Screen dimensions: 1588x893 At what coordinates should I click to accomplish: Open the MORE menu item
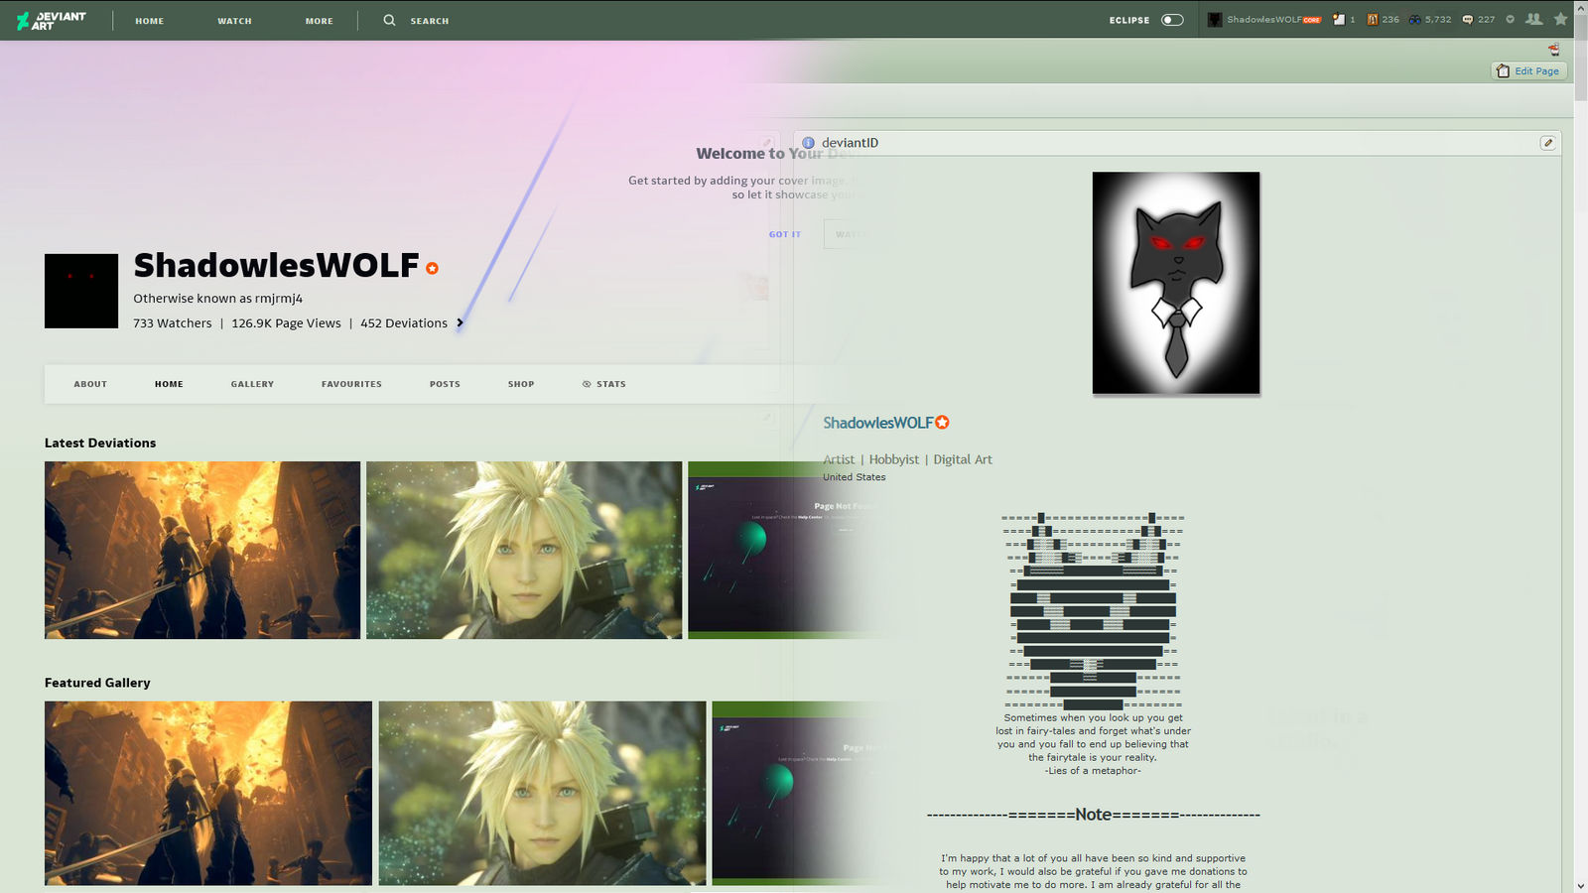(320, 21)
